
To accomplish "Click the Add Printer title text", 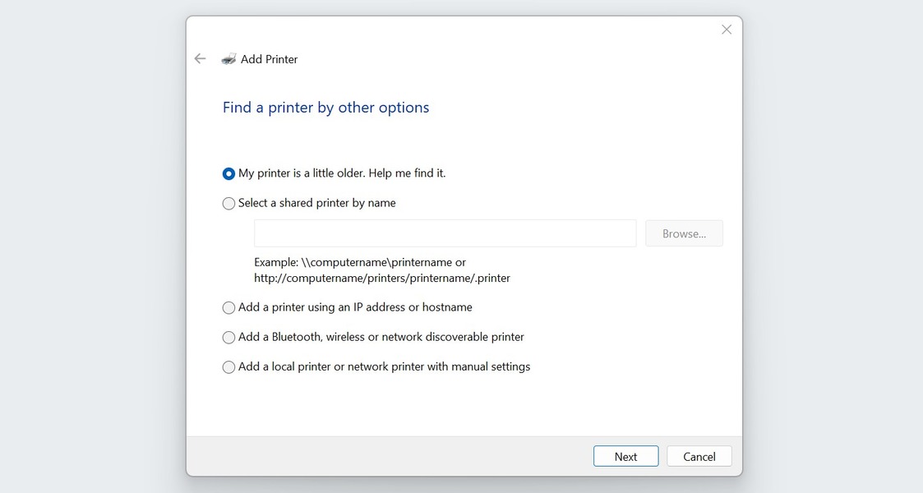I will click(269, 58).
